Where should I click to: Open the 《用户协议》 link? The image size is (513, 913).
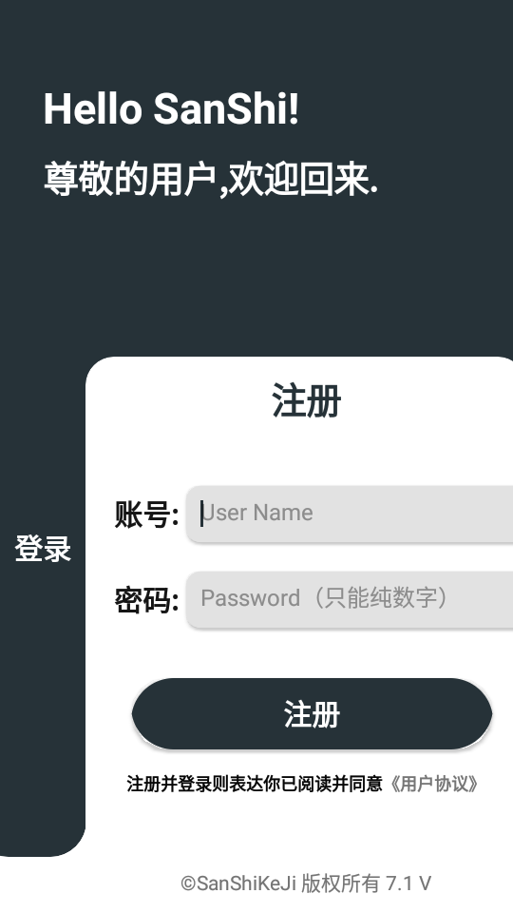431,784
